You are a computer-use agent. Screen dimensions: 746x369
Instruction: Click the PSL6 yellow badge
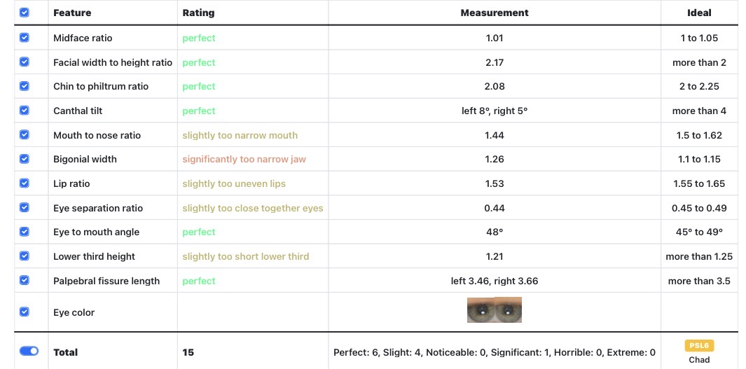point(699,346)
